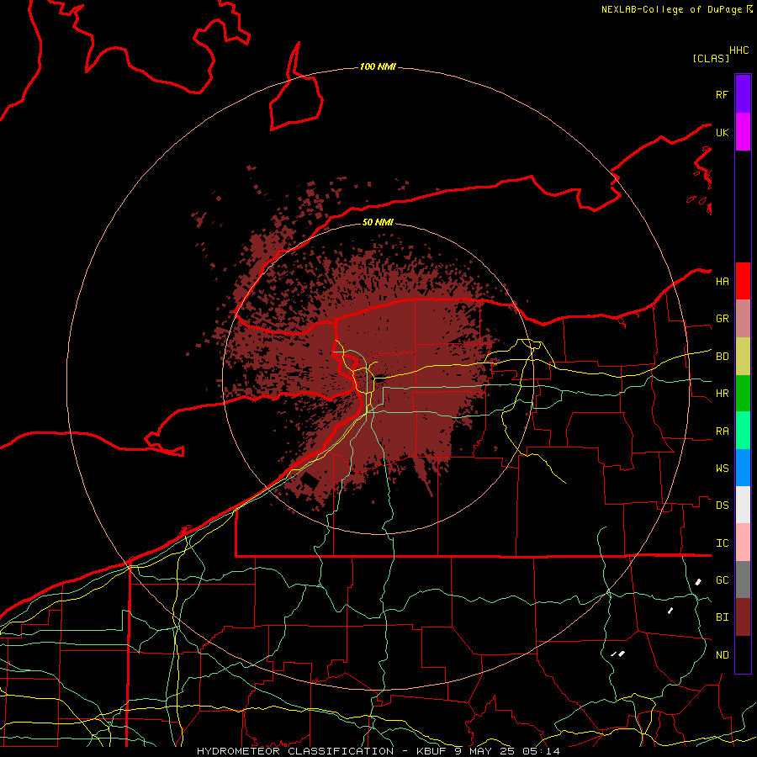Image resolution: width=757 pixels, height=757 pixels.
Task: Click the "ND" legend label
Action: tap(722, 655)
